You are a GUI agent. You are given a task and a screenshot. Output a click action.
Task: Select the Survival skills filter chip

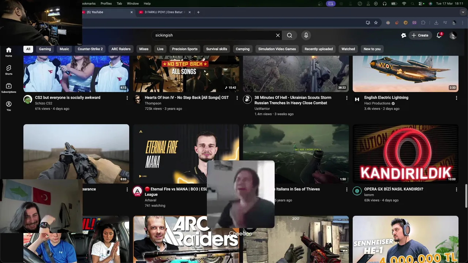coord(216,49)
